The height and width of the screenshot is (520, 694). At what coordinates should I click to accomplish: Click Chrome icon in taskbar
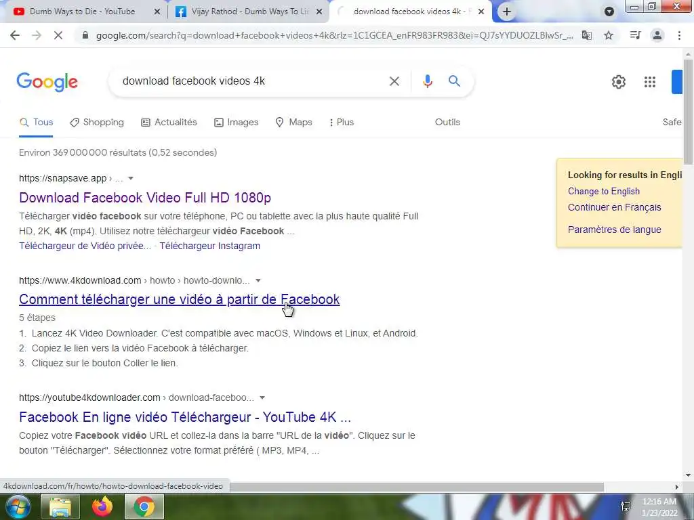click(144, 506)
